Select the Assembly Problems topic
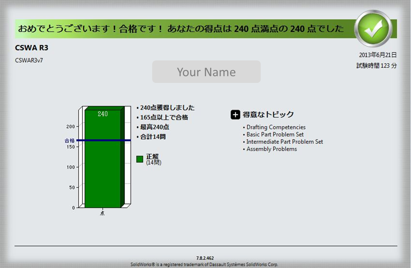This screenshot has width=411, height=268. [272, 149]
